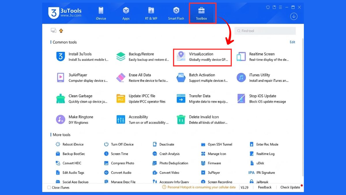Open Accessory Info Query
The width and height of the screenshot is (346, 195).
click(x=171, y=182)
